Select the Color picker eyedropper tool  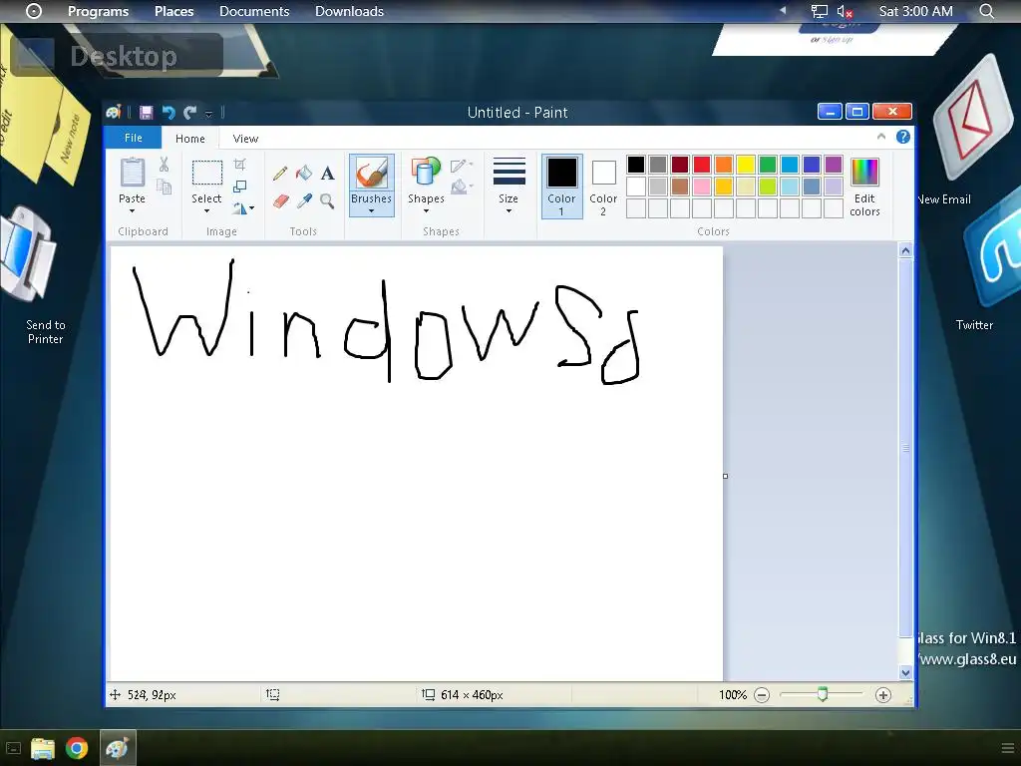[304, 200]
